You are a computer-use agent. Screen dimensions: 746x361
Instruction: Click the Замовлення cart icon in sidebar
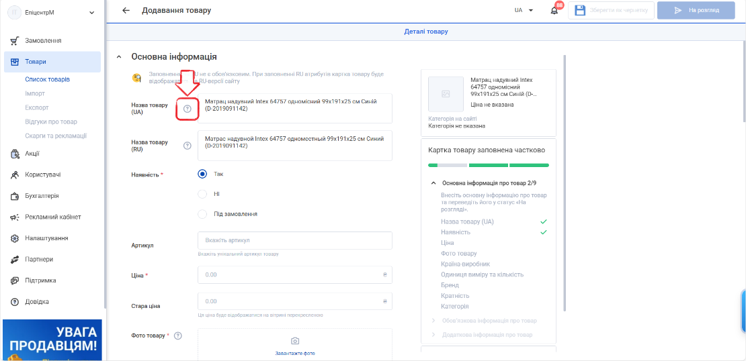coord(14,41)
